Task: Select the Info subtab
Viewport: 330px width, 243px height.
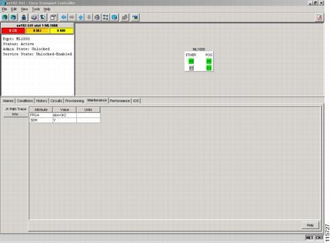Action: (x=15, y=114)
